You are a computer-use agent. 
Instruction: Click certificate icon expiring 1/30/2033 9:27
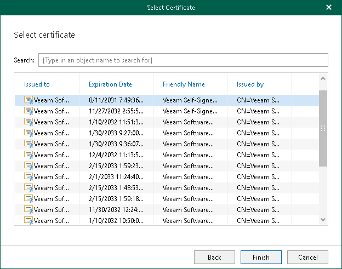point(28,133)
